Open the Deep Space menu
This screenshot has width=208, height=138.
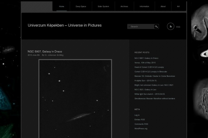(81, 6)
